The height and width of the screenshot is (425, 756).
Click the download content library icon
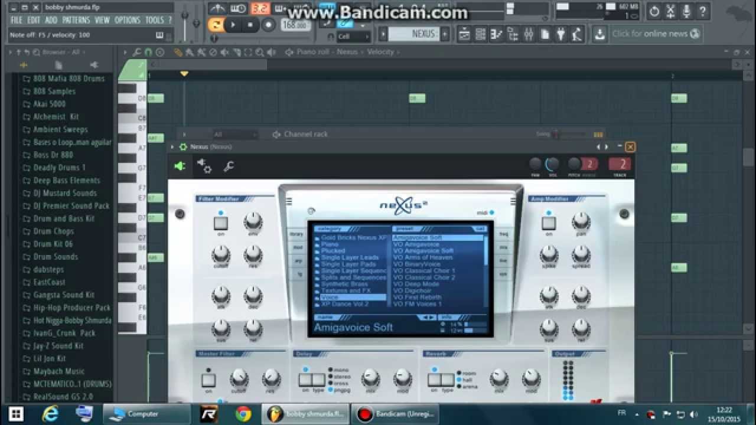point(599,34)
